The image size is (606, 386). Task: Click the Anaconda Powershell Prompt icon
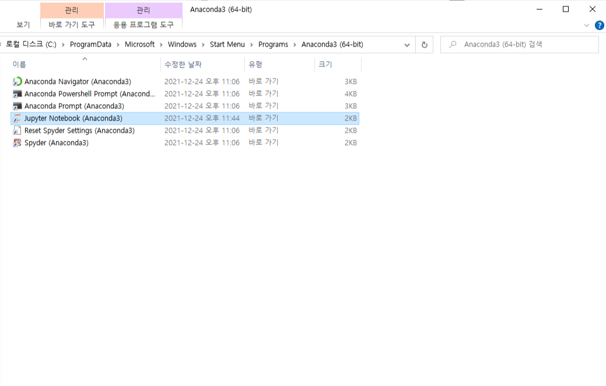pos(17,94)
